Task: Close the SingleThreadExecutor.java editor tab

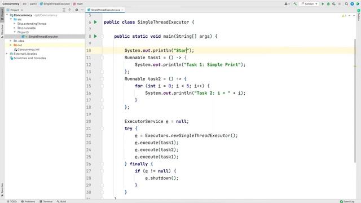Action: click(x=122, y=10)
